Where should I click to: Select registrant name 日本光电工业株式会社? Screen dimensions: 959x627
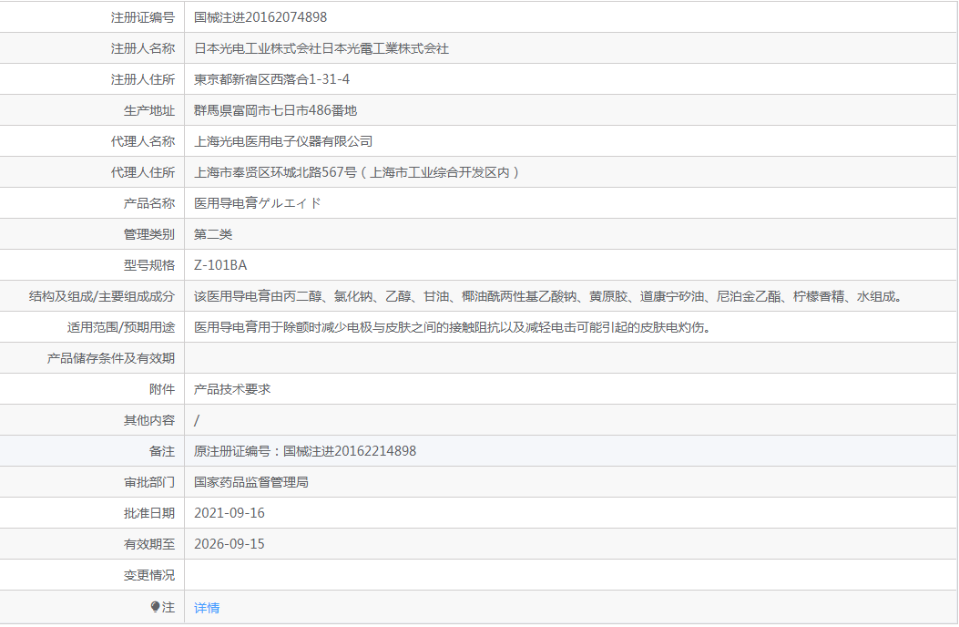point(258,48)
